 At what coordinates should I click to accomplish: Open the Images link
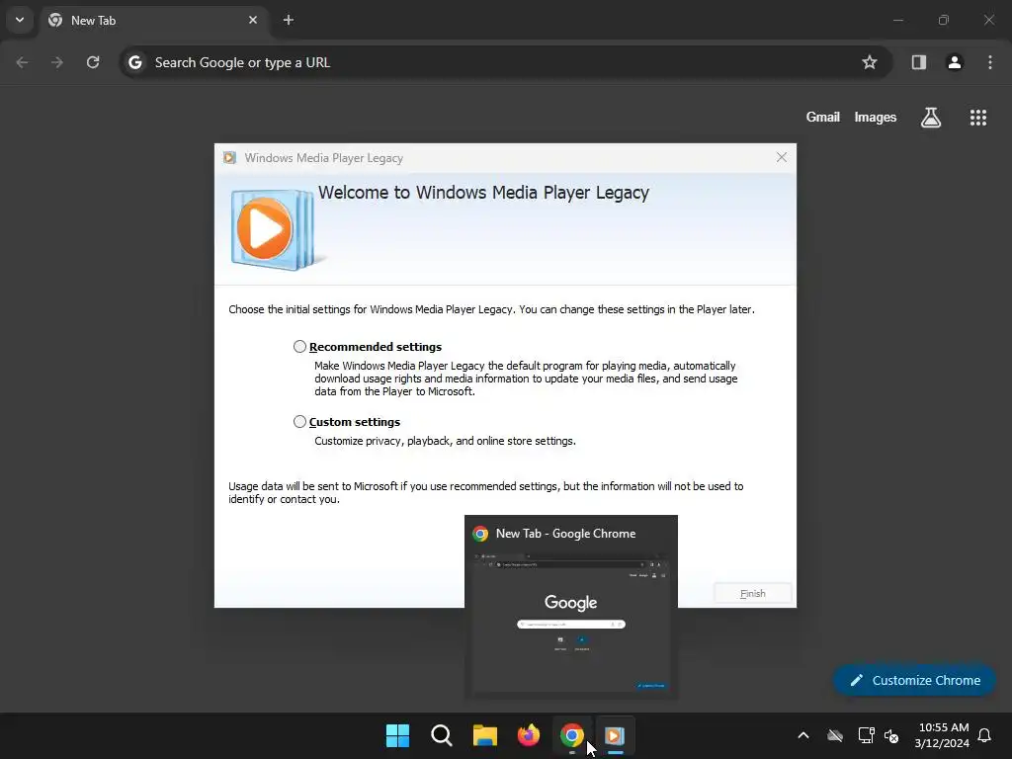[x=876, y=117]
